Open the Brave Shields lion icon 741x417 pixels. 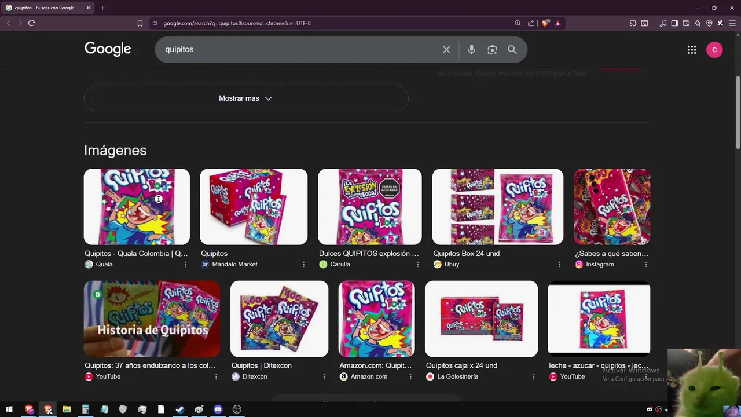pos(545,23)
